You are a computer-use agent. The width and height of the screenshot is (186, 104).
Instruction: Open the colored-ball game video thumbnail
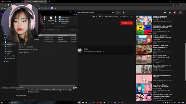coord(144,30)
